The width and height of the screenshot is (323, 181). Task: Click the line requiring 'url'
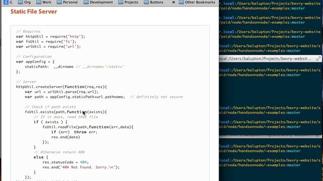(48, 47)
